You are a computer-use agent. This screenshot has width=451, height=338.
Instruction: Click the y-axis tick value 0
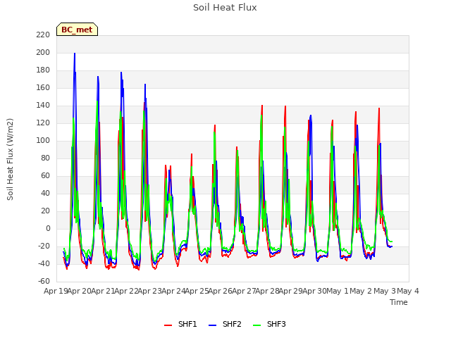pyautogui.click(x=48, y=228)
